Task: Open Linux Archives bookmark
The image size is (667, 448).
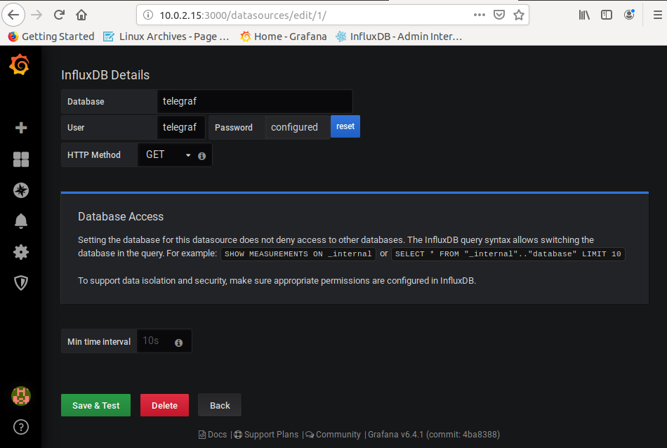Action: coord(166,37)
